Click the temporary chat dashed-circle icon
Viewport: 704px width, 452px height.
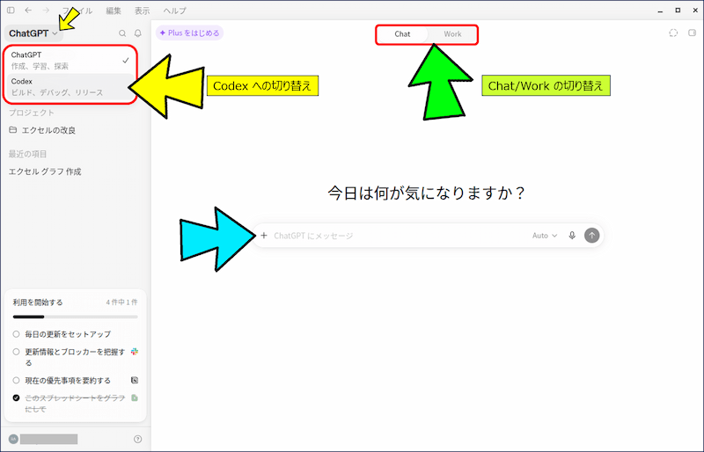pyautogui.click(x=673, y=33)
